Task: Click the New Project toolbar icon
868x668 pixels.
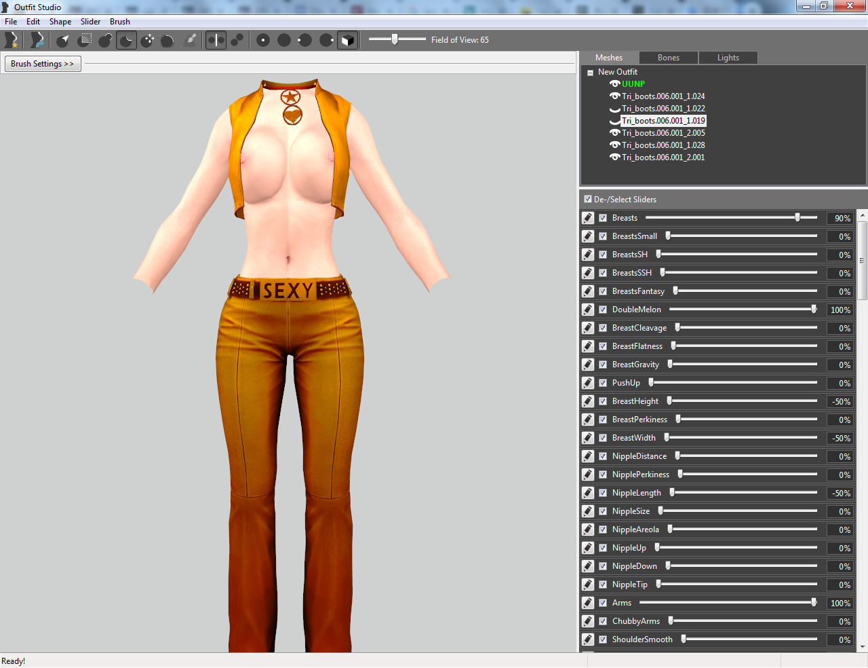Action: [x=12, y=40]
